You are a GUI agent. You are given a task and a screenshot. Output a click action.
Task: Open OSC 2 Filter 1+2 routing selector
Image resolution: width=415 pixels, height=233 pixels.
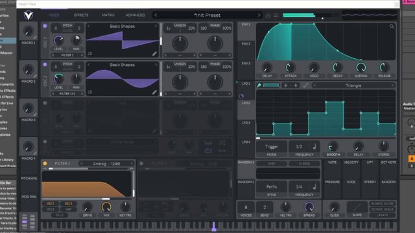pos(67,94)
